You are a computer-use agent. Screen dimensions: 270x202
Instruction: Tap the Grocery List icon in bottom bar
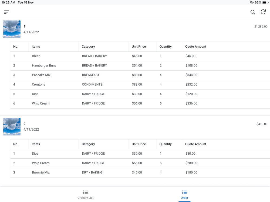coord(85,192)
